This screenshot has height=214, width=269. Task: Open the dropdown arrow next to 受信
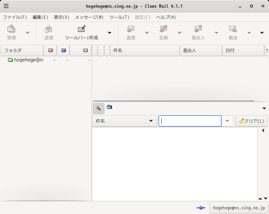coord(28,33)
